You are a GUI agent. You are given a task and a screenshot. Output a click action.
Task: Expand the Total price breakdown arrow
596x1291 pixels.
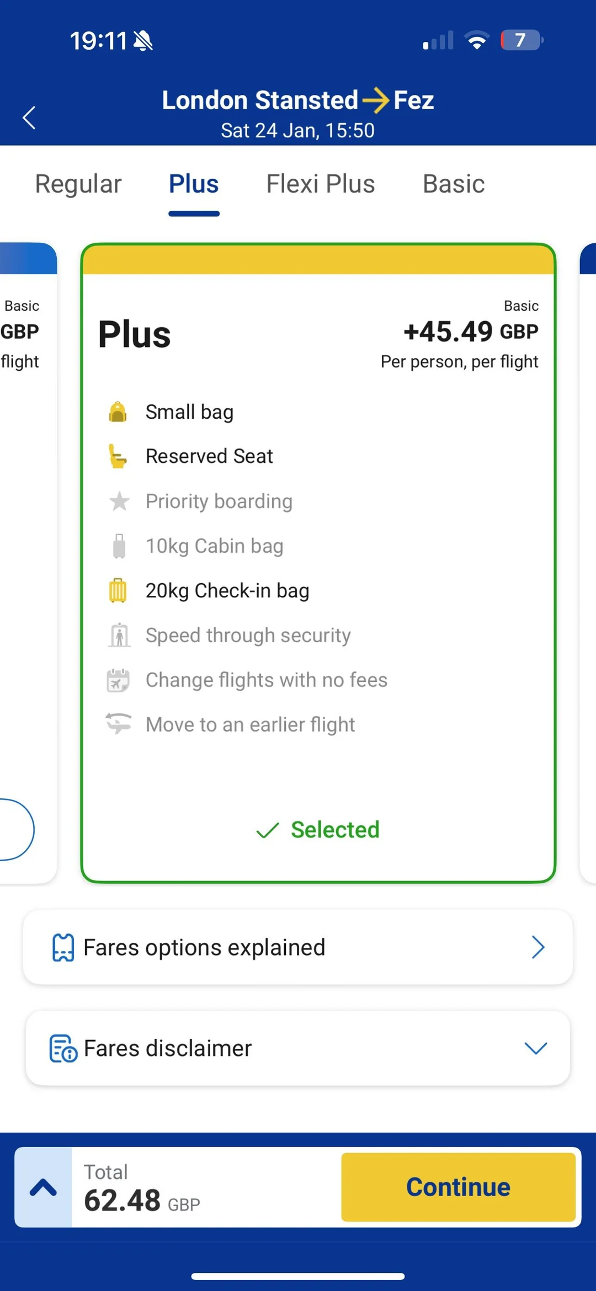tap(43, 1187)
